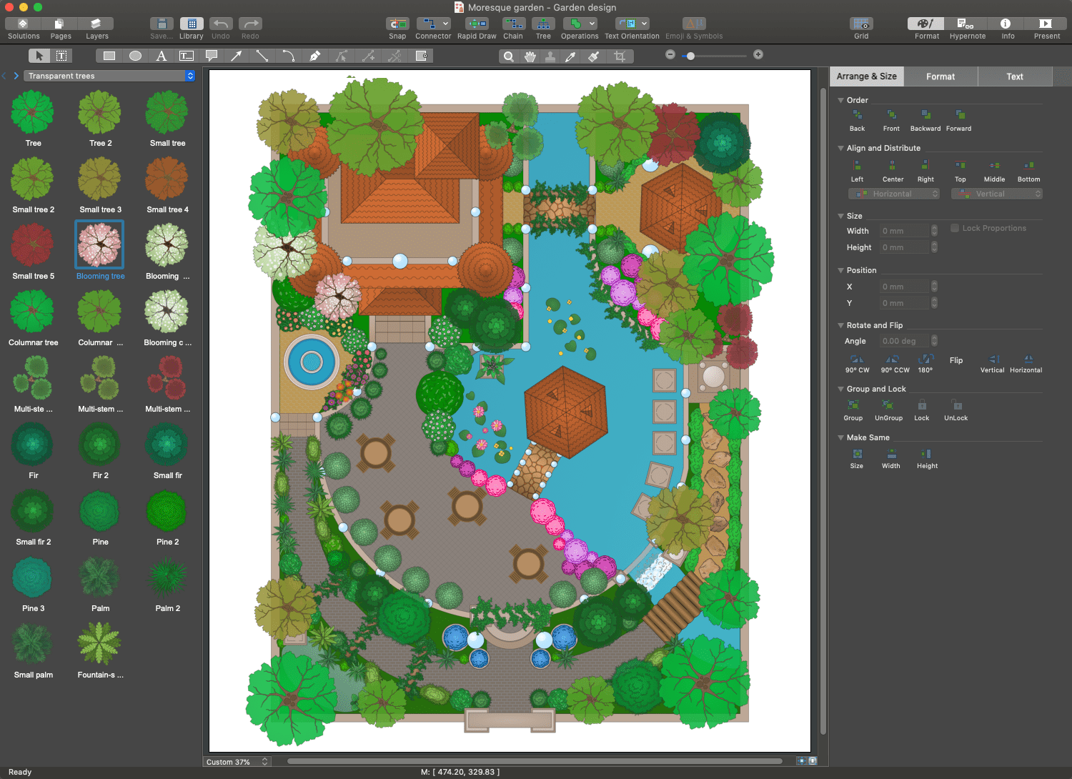Click the Group button
This screenshot has width=1072, height=779.
click(x=853, y=410)
